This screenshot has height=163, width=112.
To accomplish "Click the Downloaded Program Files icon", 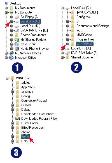I will tap(18, 119).
